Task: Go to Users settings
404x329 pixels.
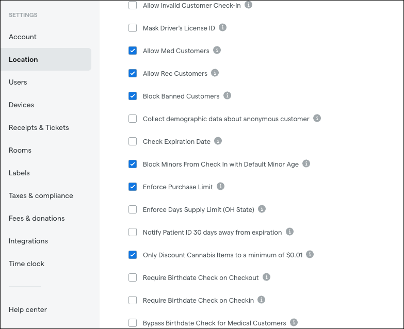Action: [x=18, y=82]
